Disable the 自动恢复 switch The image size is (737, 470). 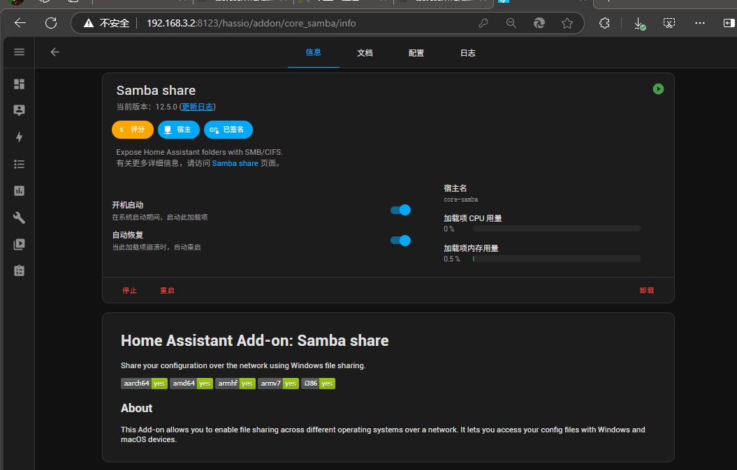coord(400,241)
